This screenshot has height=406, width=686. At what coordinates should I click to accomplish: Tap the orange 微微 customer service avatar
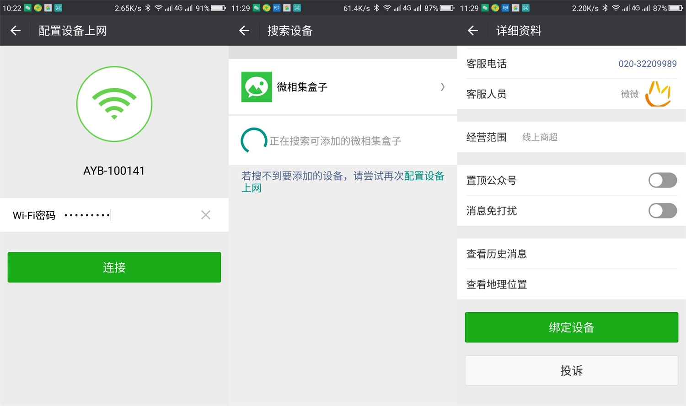click(658, 94)
